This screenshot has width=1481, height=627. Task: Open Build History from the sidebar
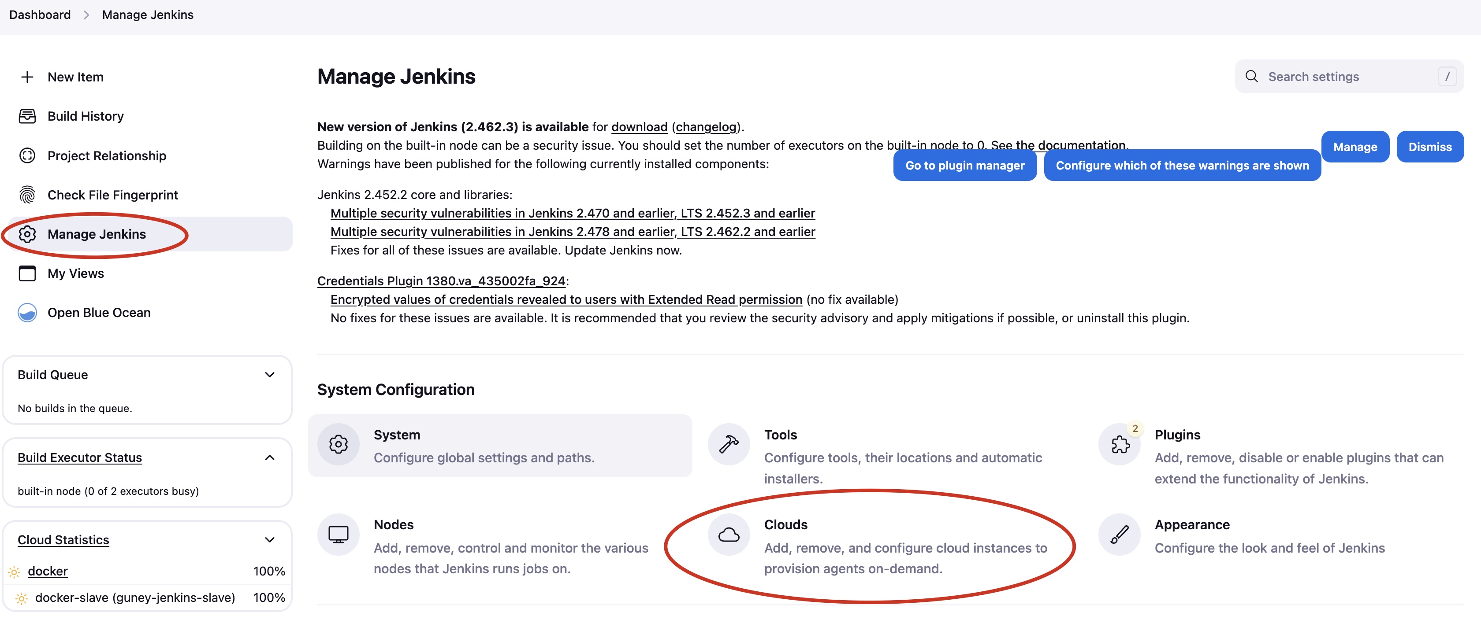[86, 116]
